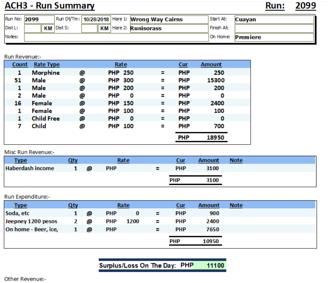Click the Rate Type column header

click(46, 64)
